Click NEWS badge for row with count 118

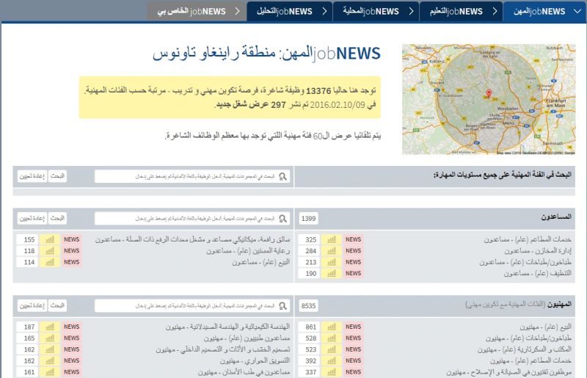[x=71, y=250]
